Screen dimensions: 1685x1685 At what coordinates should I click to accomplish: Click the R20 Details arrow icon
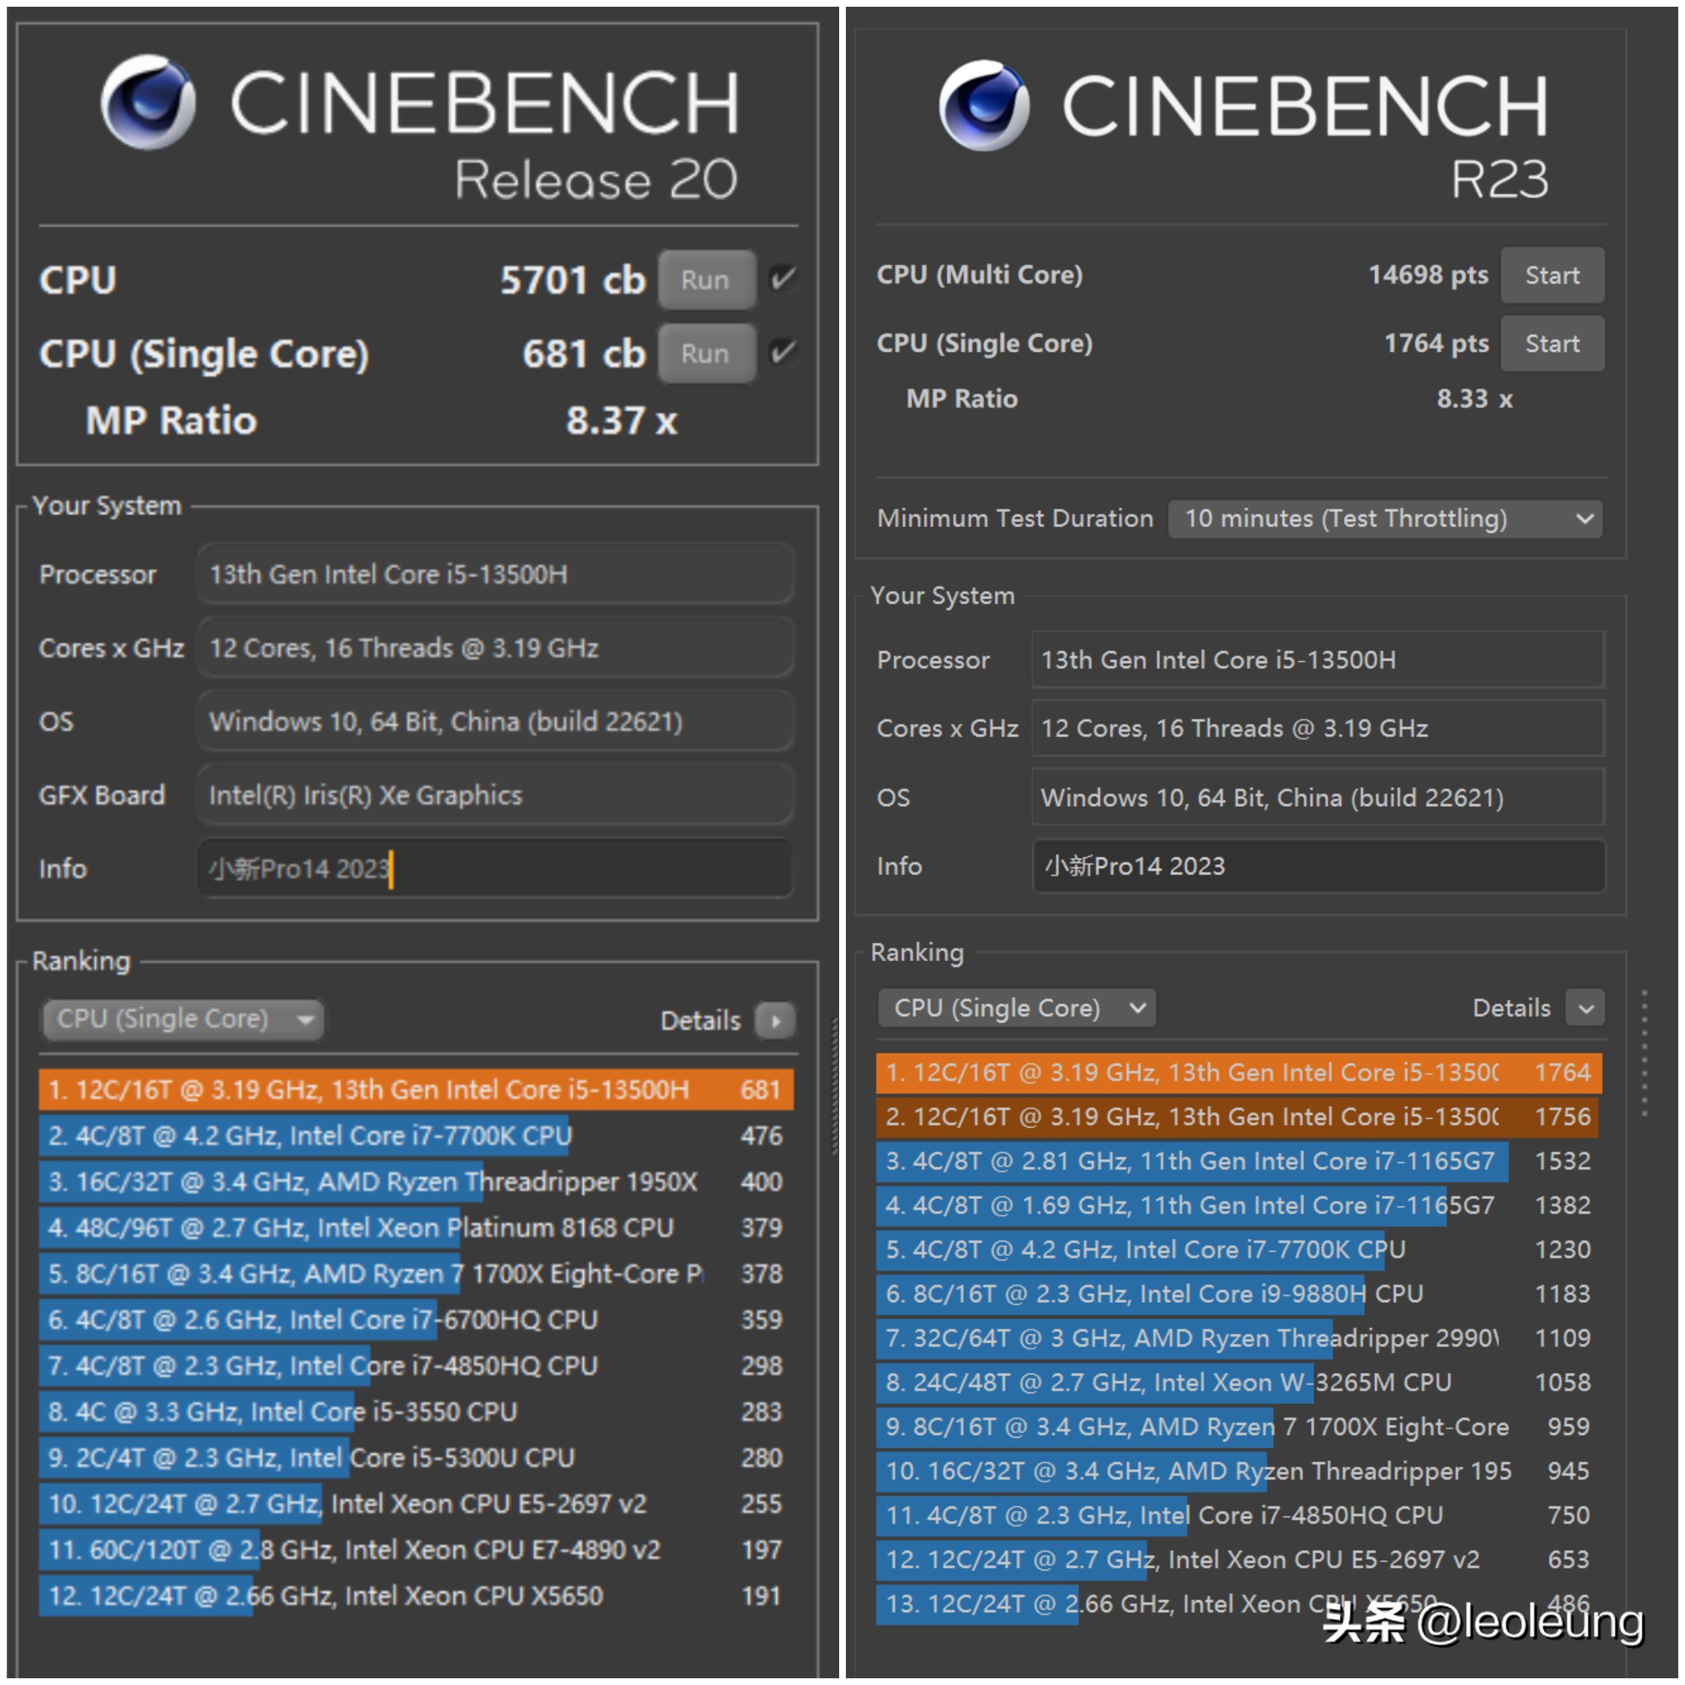774,1020
